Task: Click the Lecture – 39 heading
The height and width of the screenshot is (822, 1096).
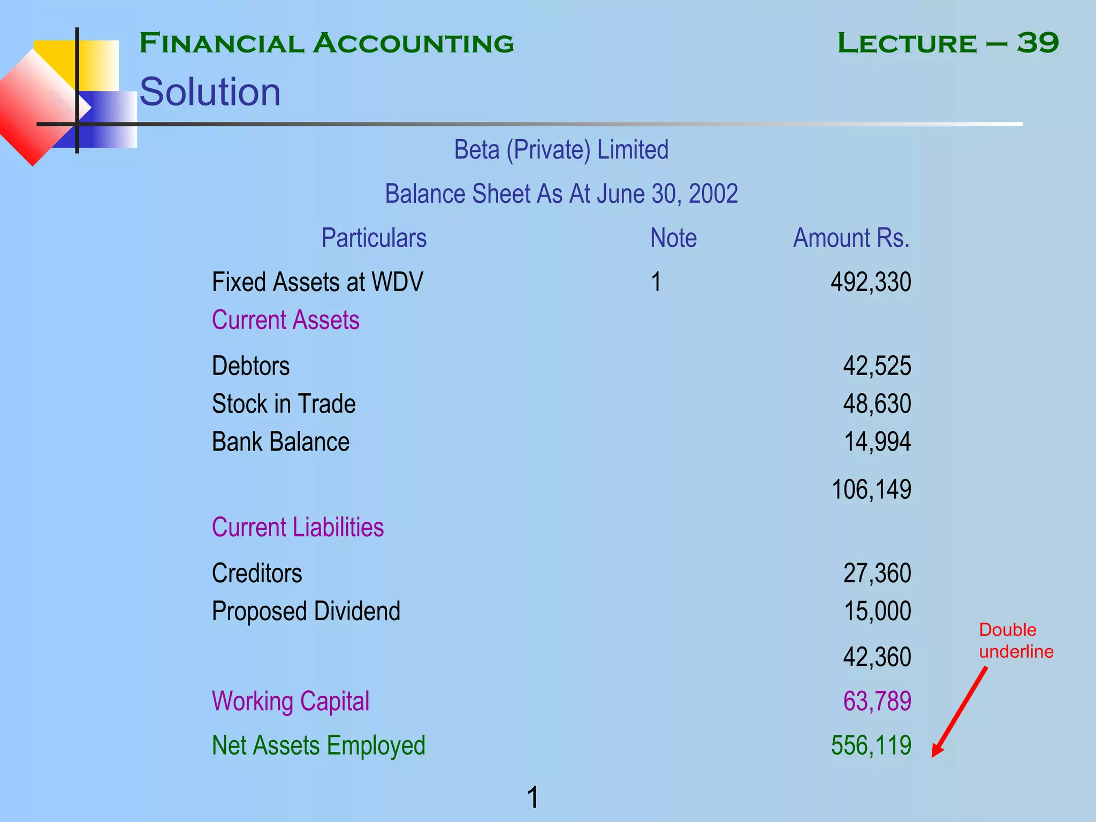Action: click(948, 43)
